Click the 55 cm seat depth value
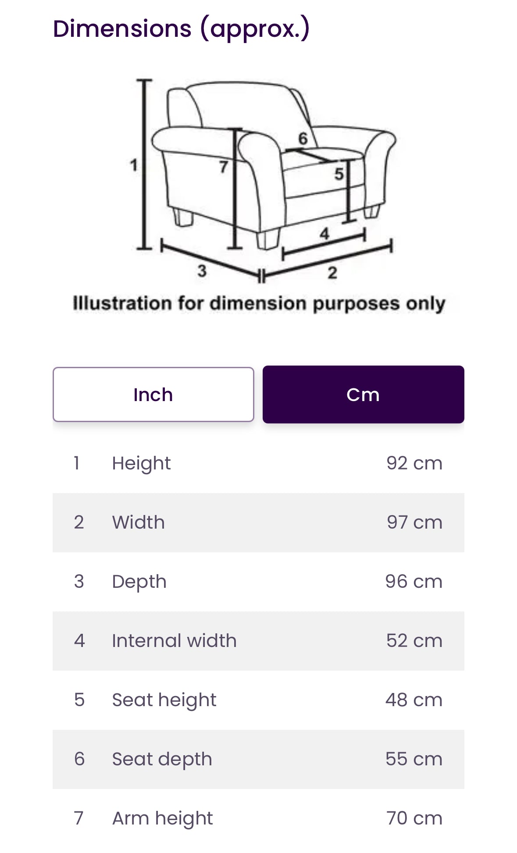The height and width of the screenshot is (853, 517). 414,759
